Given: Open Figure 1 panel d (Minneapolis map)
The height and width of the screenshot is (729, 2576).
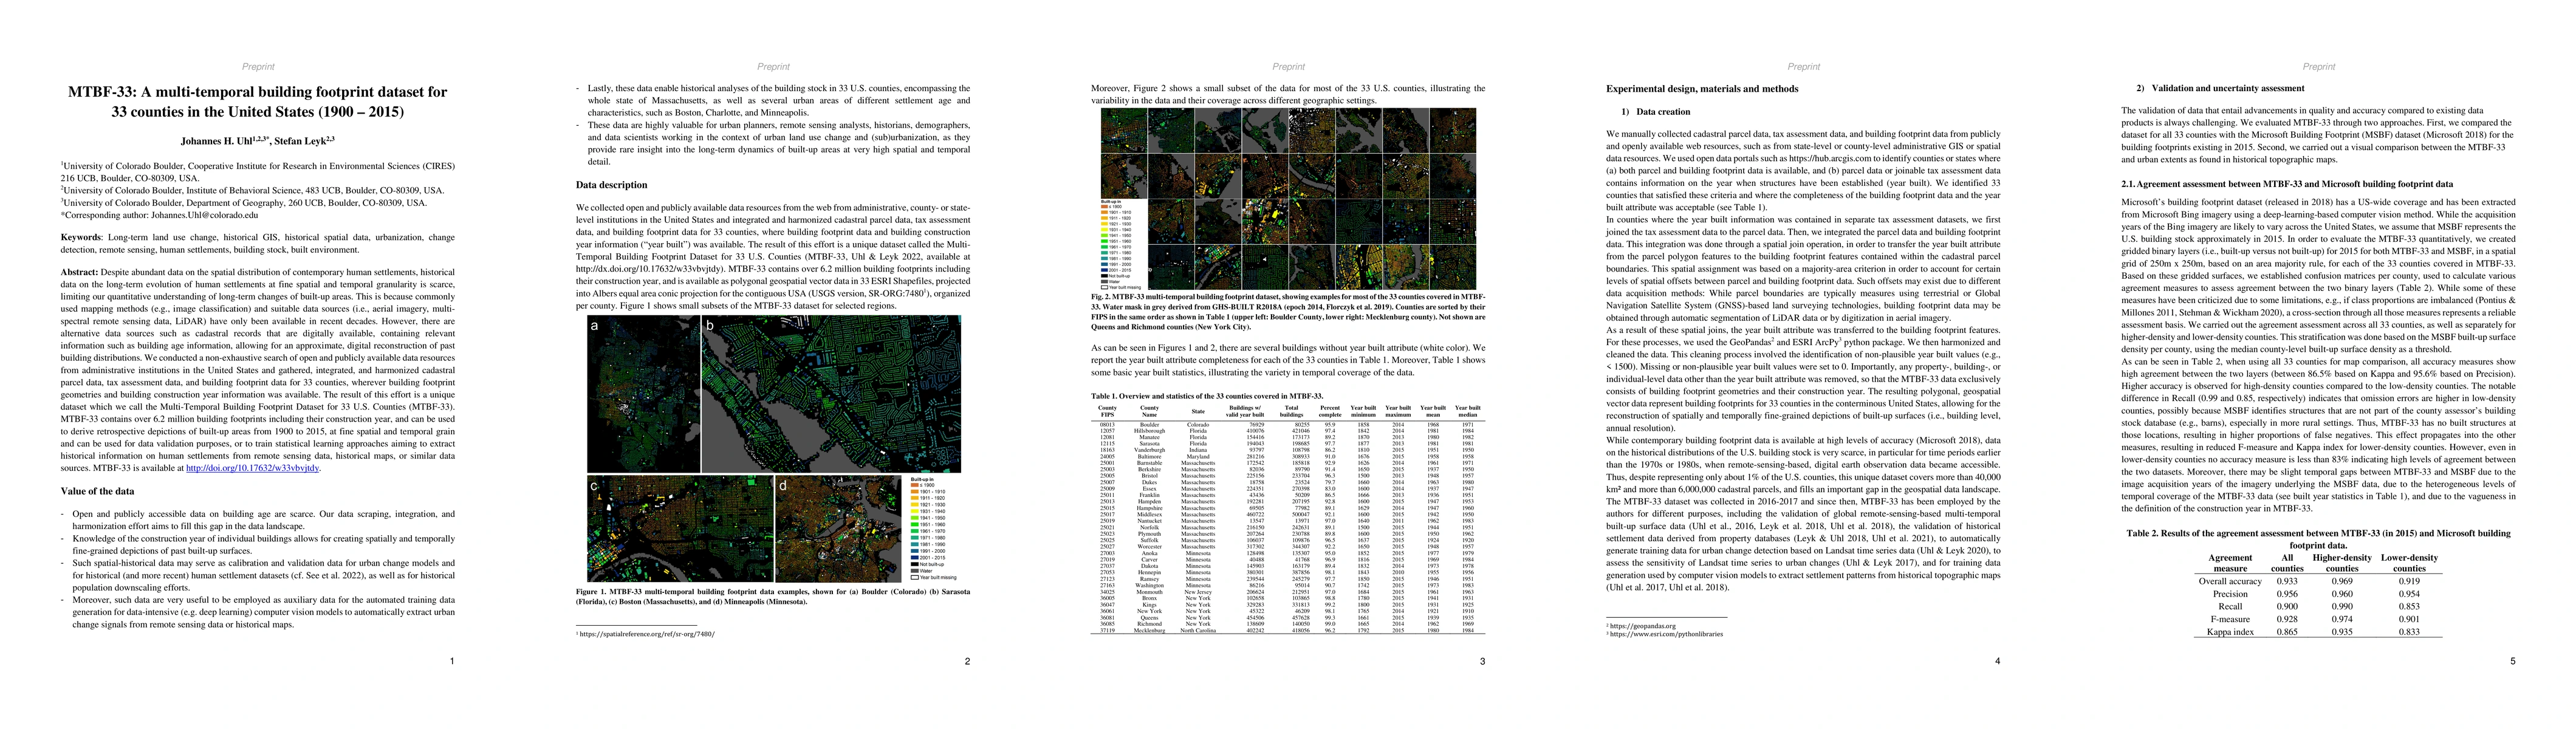Looking at the screenshot, I should [x=838, y=528].
